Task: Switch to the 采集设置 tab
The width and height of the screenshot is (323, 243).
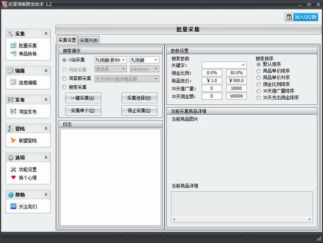Action: click(67, 40)
